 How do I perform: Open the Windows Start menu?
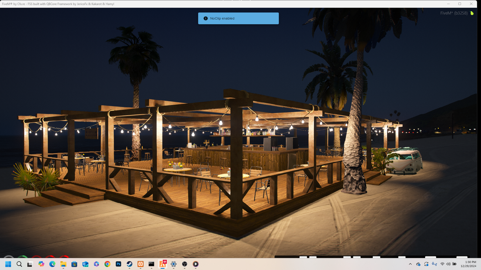point(8,264)
